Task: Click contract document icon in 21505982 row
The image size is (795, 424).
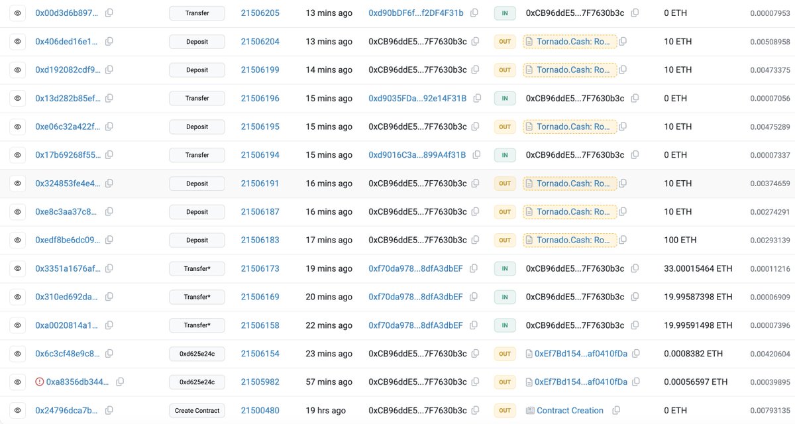Action: click(529, 382)
